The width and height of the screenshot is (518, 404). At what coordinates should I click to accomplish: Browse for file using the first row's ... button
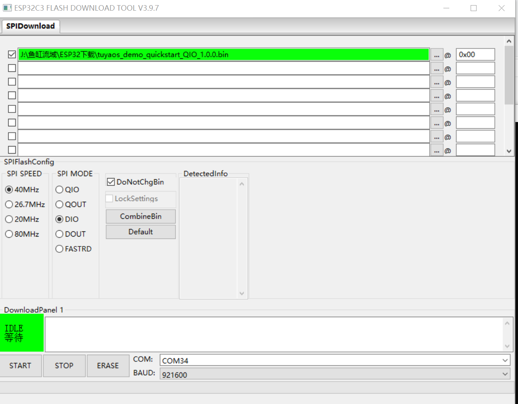[437, 55]
